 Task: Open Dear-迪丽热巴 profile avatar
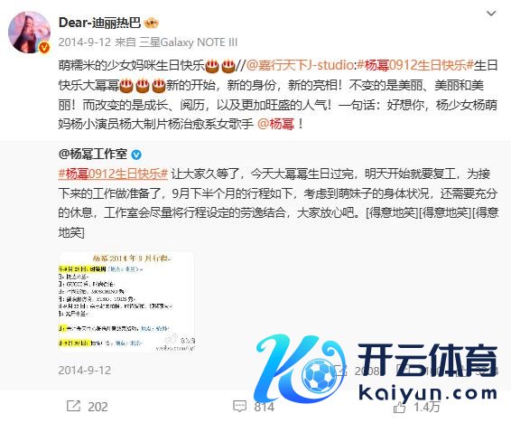coord(29,32)
